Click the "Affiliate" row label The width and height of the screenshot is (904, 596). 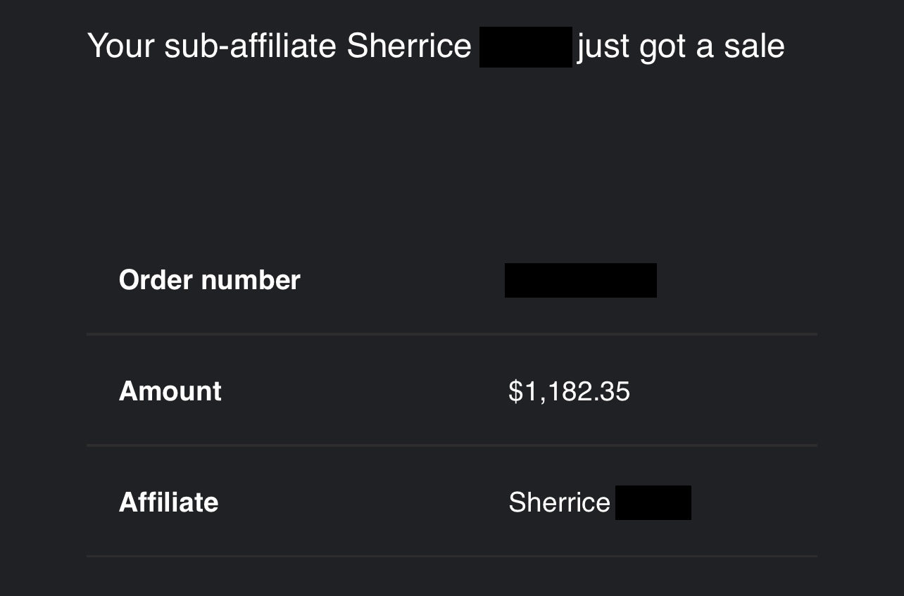tap(168, 502)
